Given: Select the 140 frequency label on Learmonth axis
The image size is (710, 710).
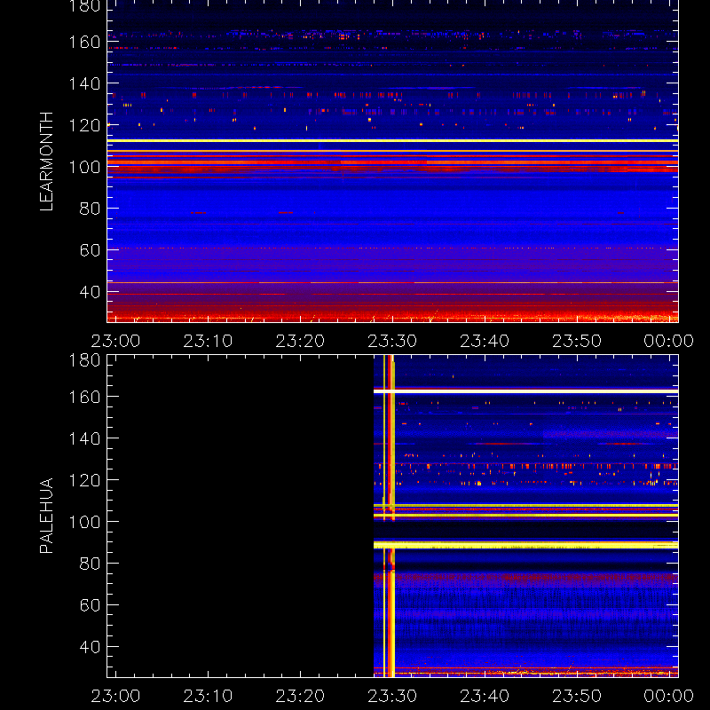Looking at the screenshot, I should coord(84,83).
